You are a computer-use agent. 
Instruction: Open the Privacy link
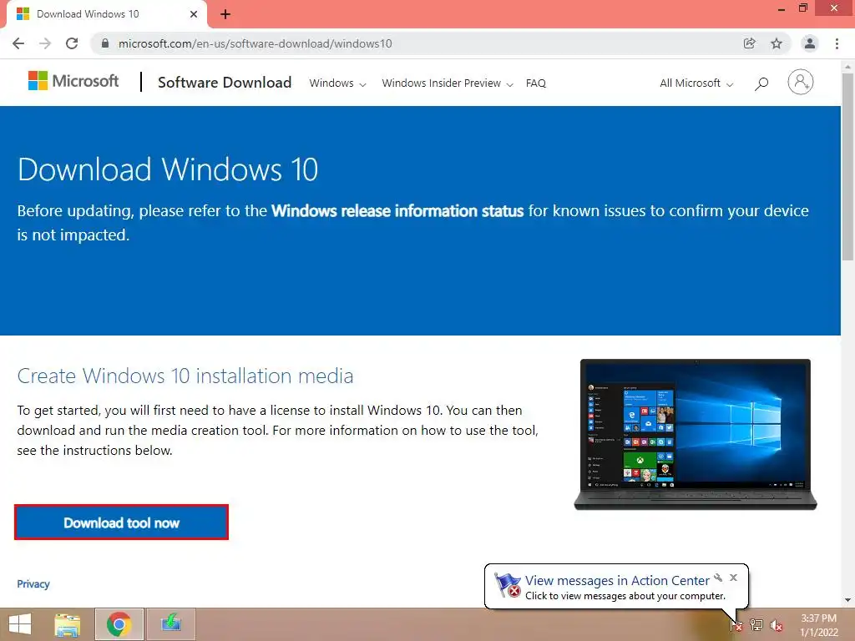[x=33, y=583]
